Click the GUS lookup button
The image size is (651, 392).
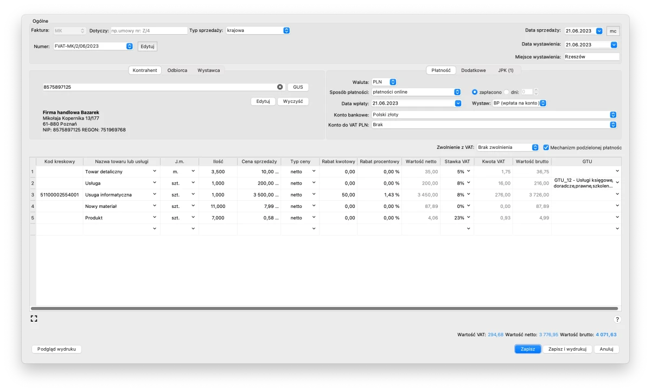click(x=298, y=87)
